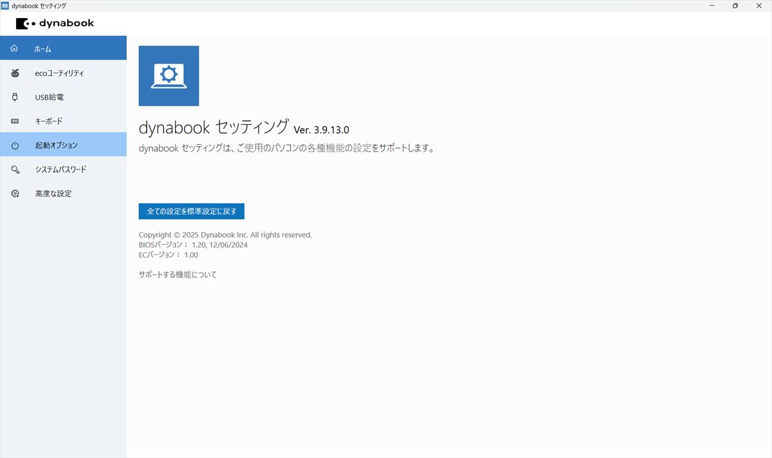Click the description sentence about パソコンの各種機能

(x=287, y=149)
